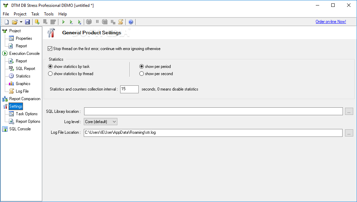Click the Open project folder icon
The width and height of the screenshot is (357, 202).
point(14,22)
